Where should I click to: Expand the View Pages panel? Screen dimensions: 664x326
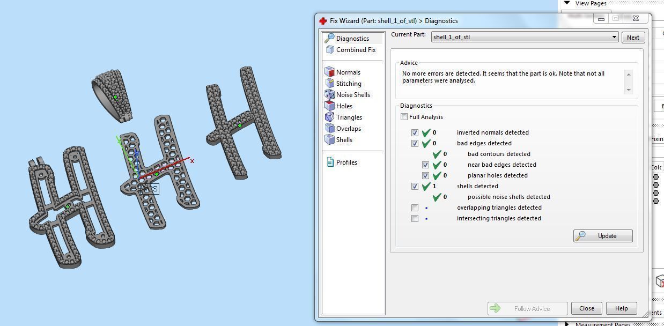(x=567, y=3)
